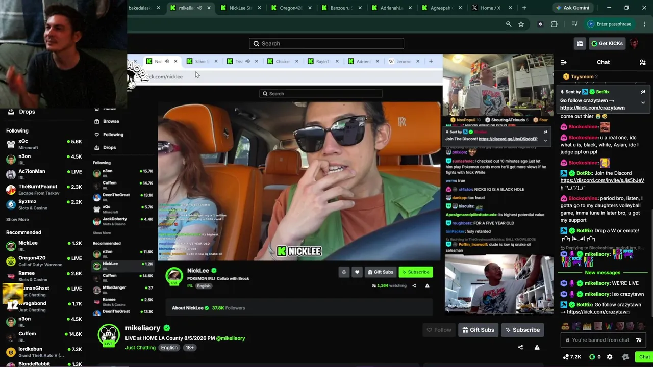Open the mikeliaory channel avatar

(108, 334)
